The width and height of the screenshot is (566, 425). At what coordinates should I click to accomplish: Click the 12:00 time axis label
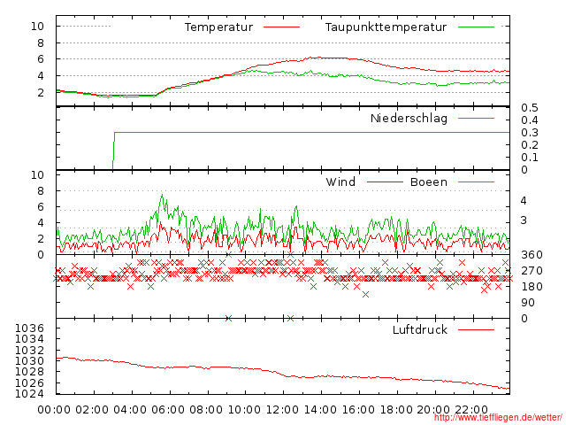(282, 410)
